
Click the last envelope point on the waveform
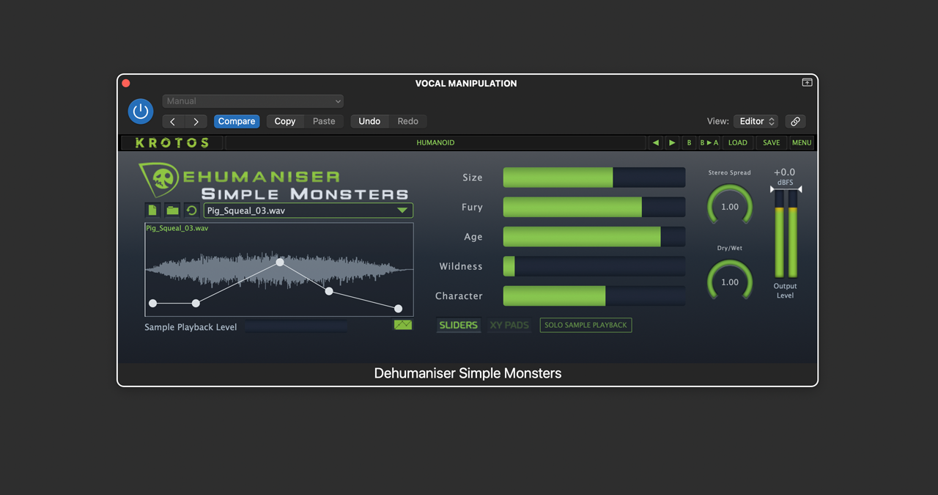[x=399, y=309]
